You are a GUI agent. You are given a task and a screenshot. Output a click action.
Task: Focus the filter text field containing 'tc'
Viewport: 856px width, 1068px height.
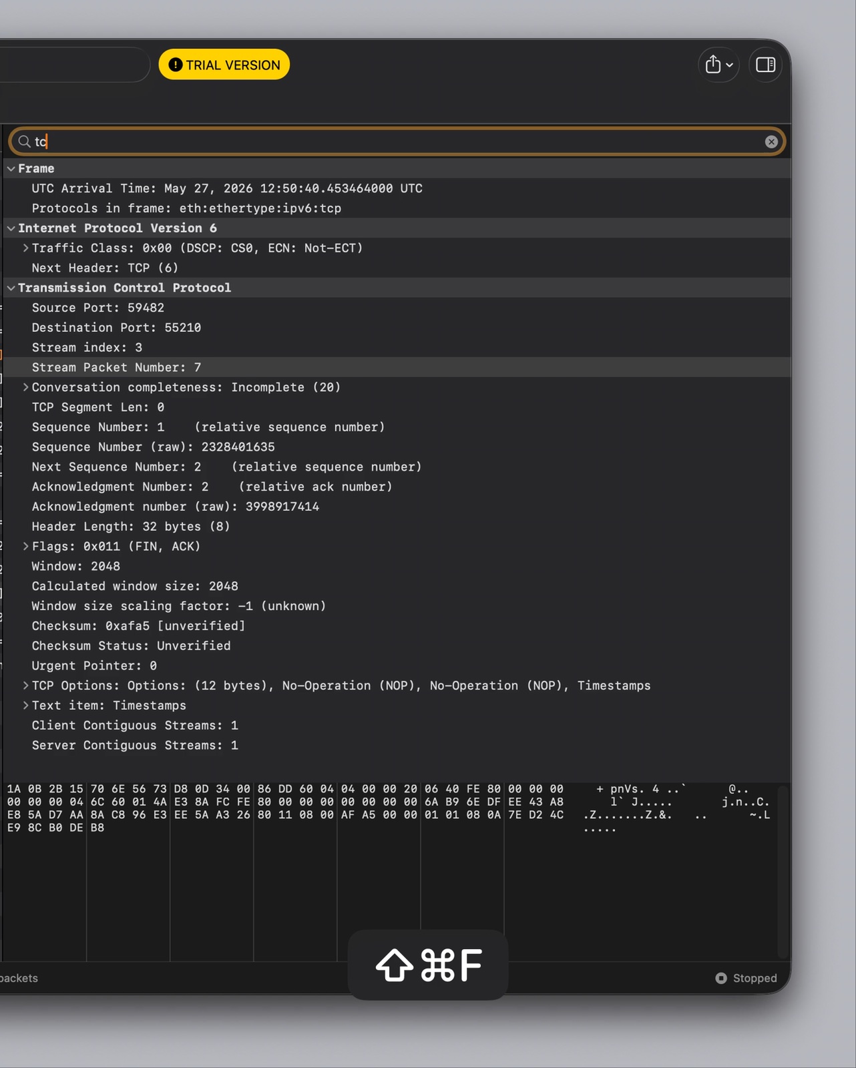pyautogui.click(x=397, y=142)
